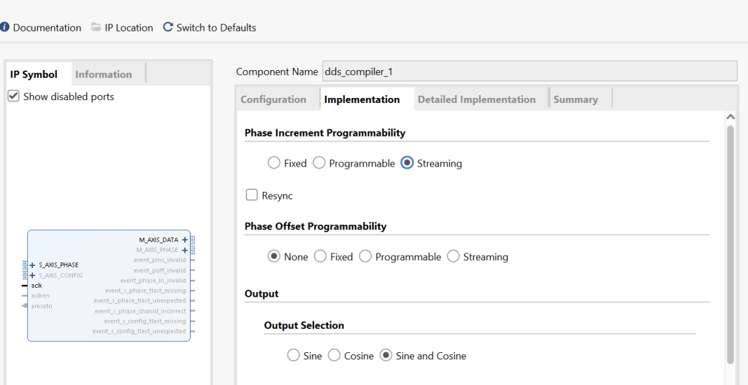Click the IP Location folder icon
This screenshot has width=748, height=385.
click(96, 28)
